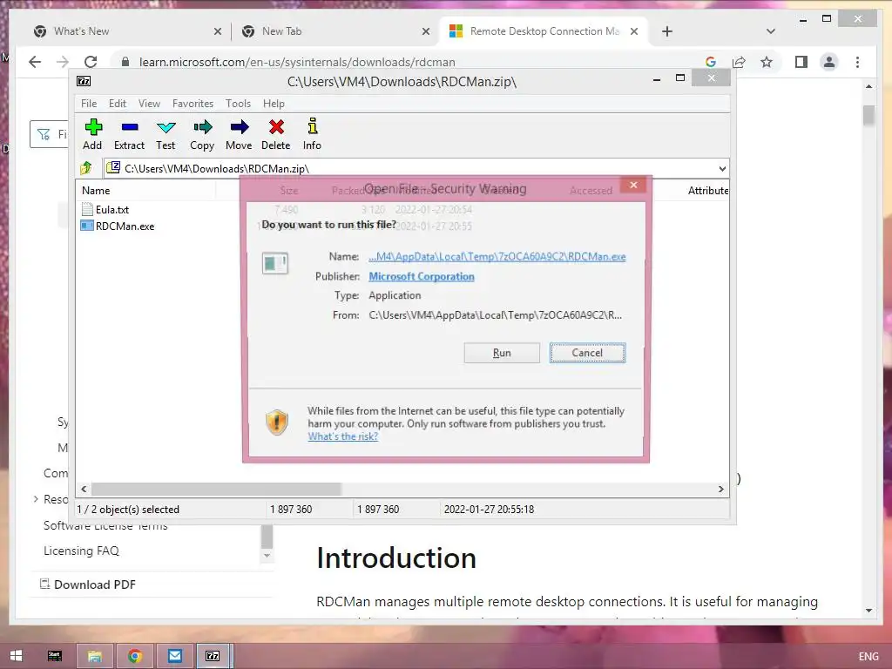Open the Favorites menu
This screenshot has height=669, width=892.
193,104
